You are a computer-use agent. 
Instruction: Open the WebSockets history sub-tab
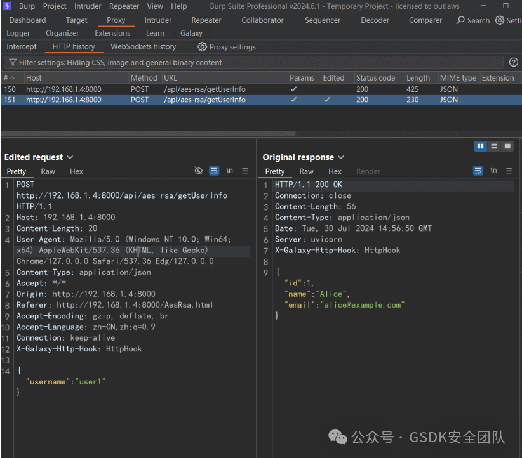[x=143, y=46]
